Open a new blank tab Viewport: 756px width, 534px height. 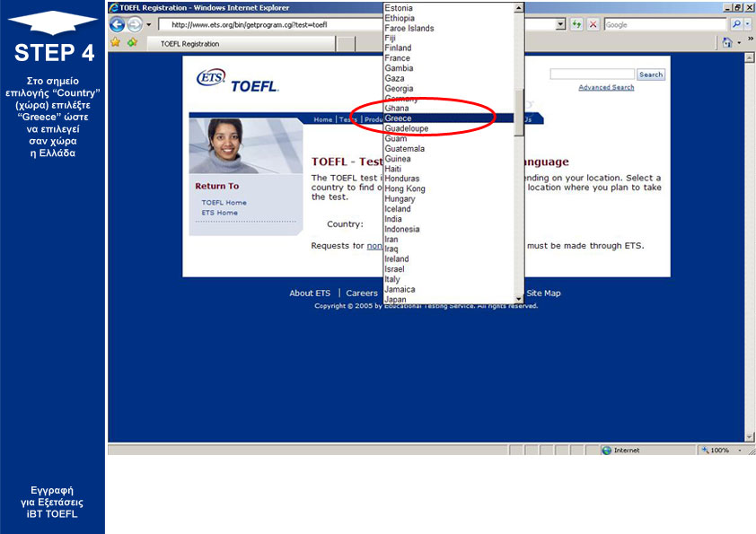(345, 44)
